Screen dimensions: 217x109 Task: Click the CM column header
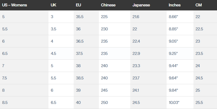pos(199,5)
